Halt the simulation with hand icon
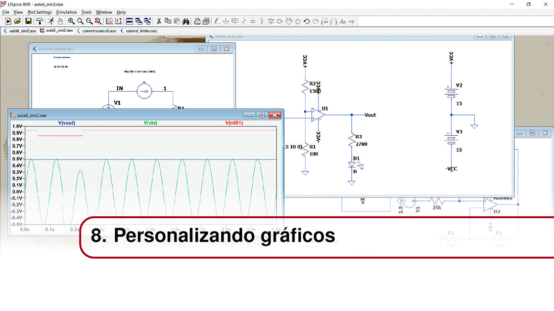The width and height of the screenshot is (554, 311). [x=60, y=22]
